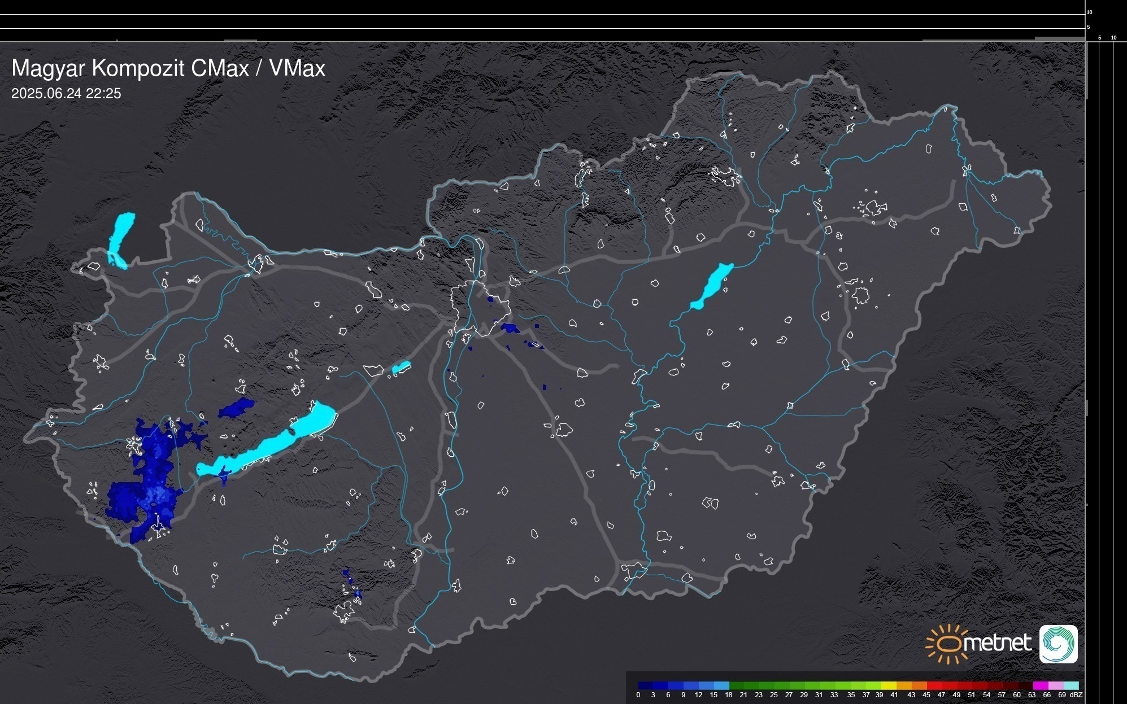Click the metnet sun logo
Image resolution: width=1127 pixels, height=704 pixels.
(947, 644)
